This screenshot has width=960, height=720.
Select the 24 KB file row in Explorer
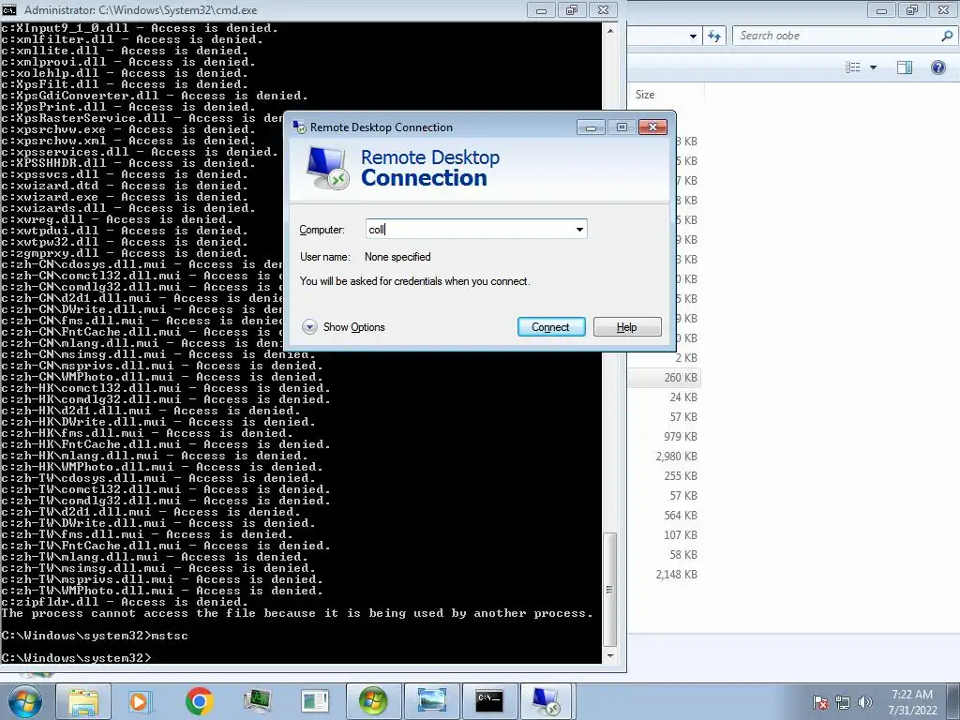(665, 397)
